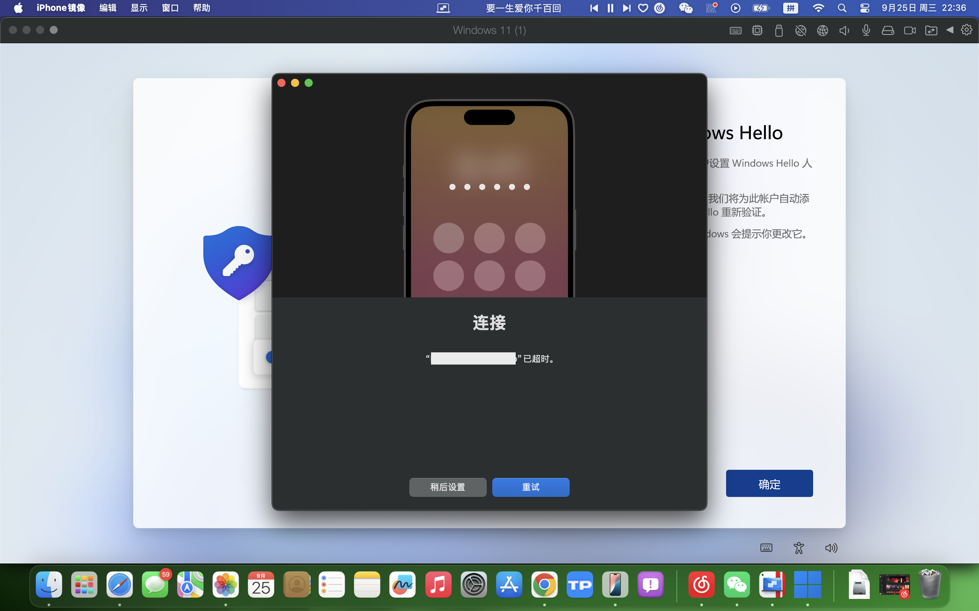Skip to the next music track
979x611 pixels.
pos(626,8)
